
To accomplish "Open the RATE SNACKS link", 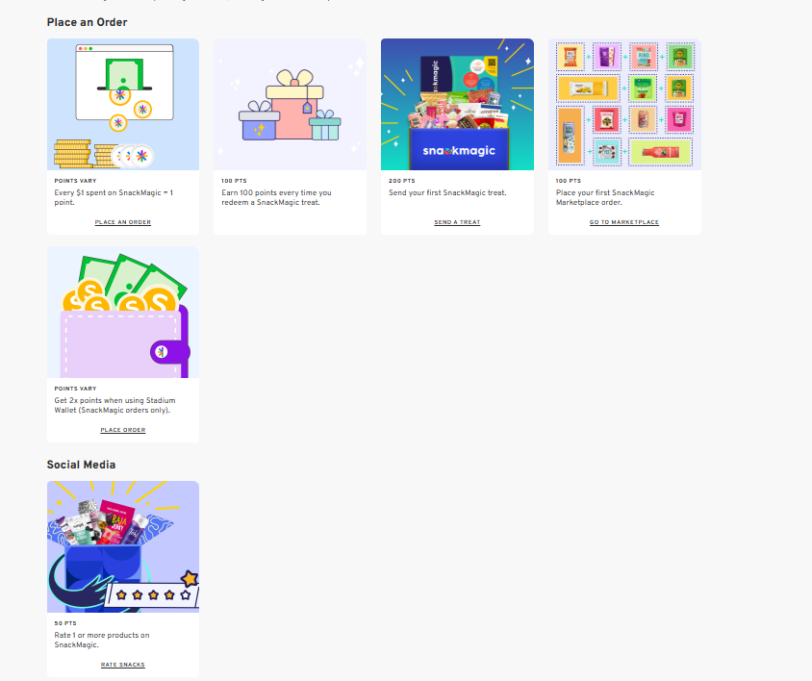I will pos(123,665).
